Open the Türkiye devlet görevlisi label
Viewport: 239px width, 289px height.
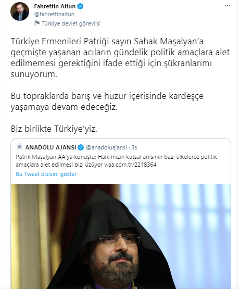(71, 23)
